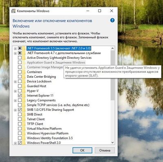Maximize the Компоненты Windows window
This screenshot has width=163, height=162.
click(x=99, y=11)
